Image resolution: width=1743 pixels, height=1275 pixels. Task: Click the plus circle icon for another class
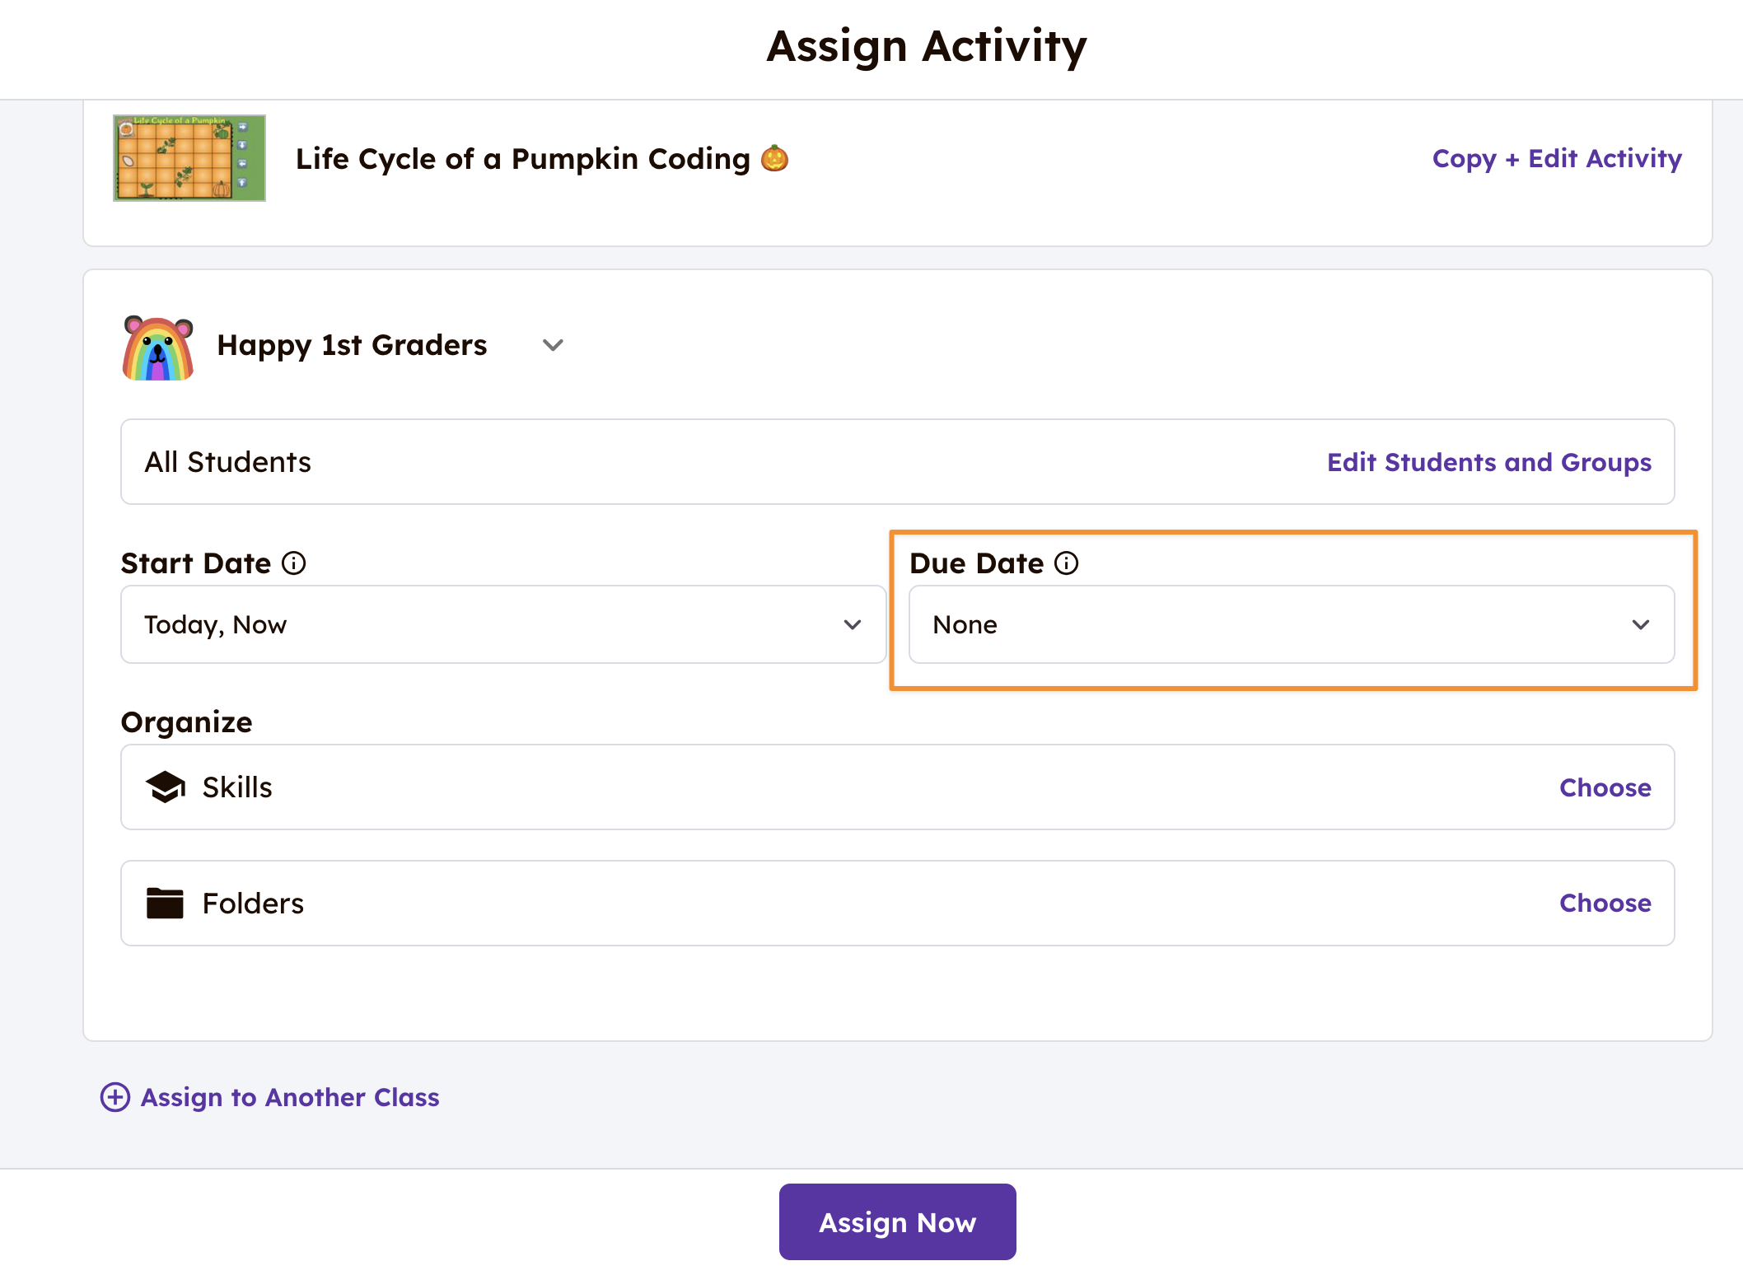pyautogui.click(x=115, y=1097)
